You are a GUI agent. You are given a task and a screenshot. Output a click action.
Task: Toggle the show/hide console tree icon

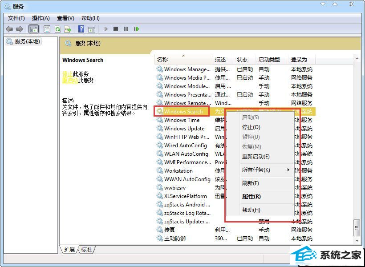coord(33,29)
